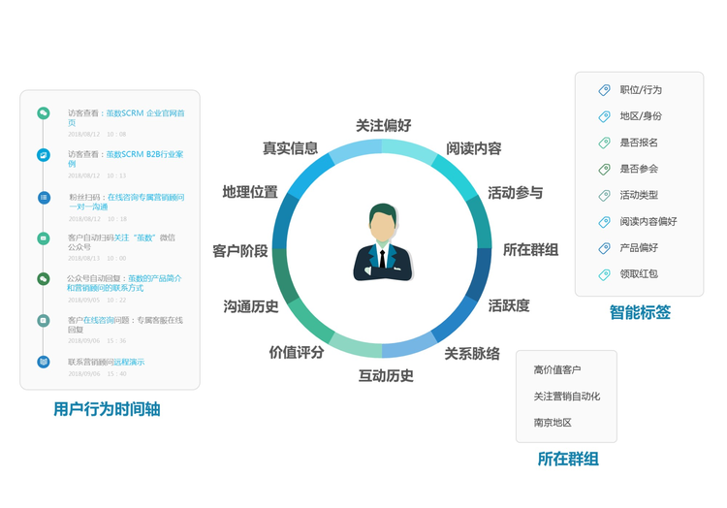Click the pale mint segment between 价值评分 and 互动历史
This screenshot has height=508, width=727.
[356, 346]
